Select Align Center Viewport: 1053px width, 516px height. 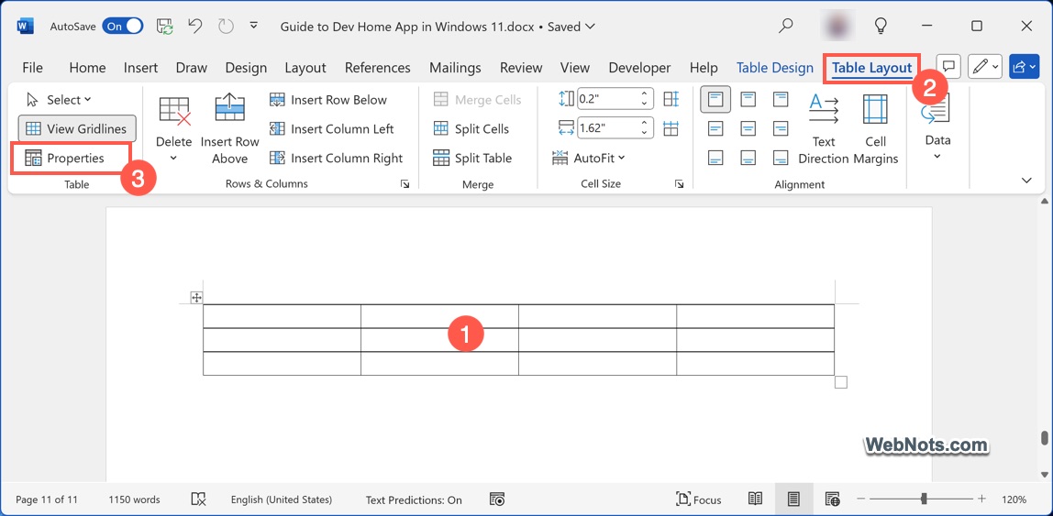pyautogui.click(x=748, y=128)
